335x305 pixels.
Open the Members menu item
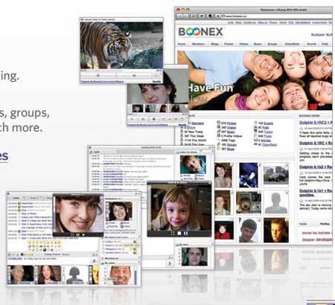198,44
